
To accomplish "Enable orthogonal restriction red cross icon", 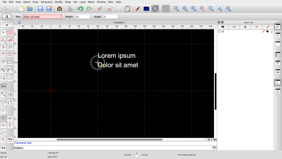I will coord(10,119).
